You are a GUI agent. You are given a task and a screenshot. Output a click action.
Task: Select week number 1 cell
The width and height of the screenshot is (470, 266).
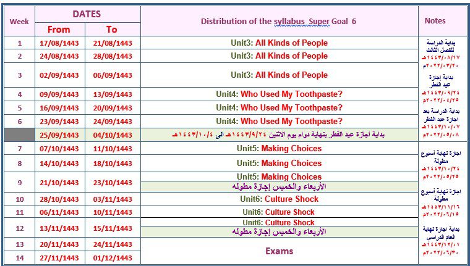point(20,43)
